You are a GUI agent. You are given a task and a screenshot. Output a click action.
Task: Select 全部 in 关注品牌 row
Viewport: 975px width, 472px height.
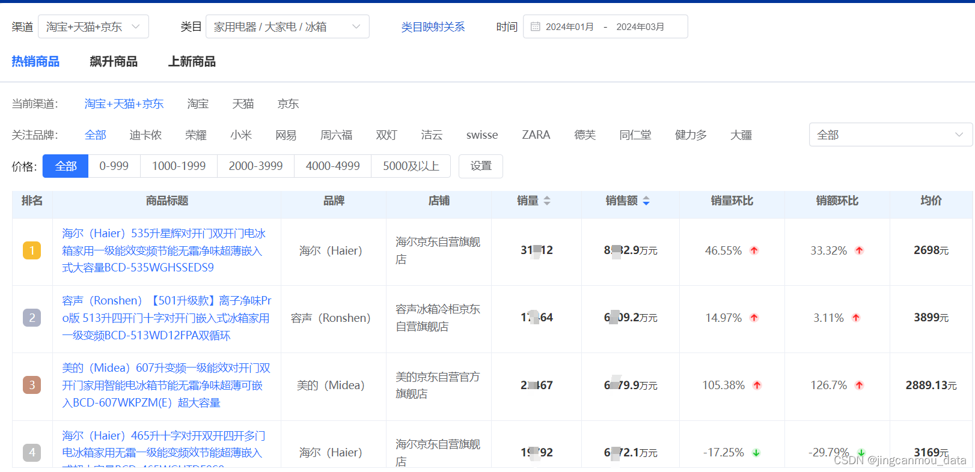95,135
